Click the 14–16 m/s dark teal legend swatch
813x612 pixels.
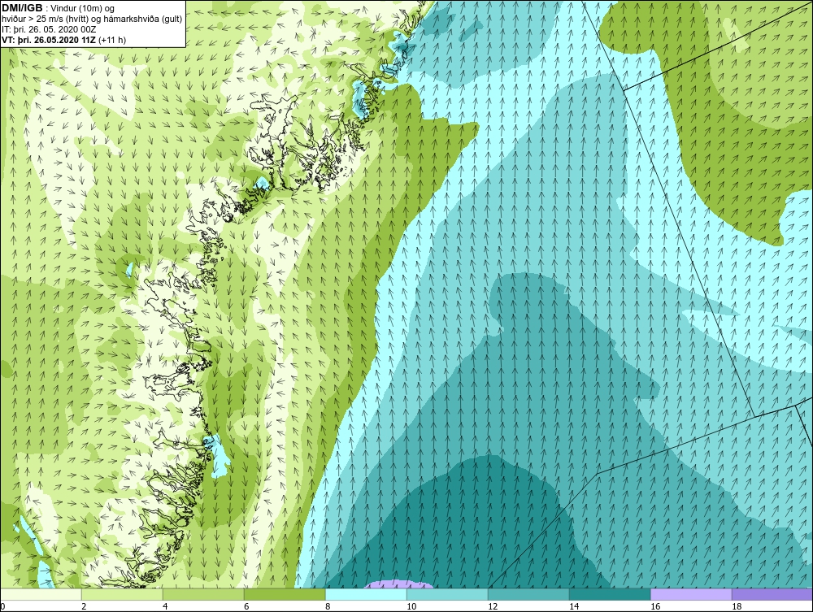click(x=610, y=594)
